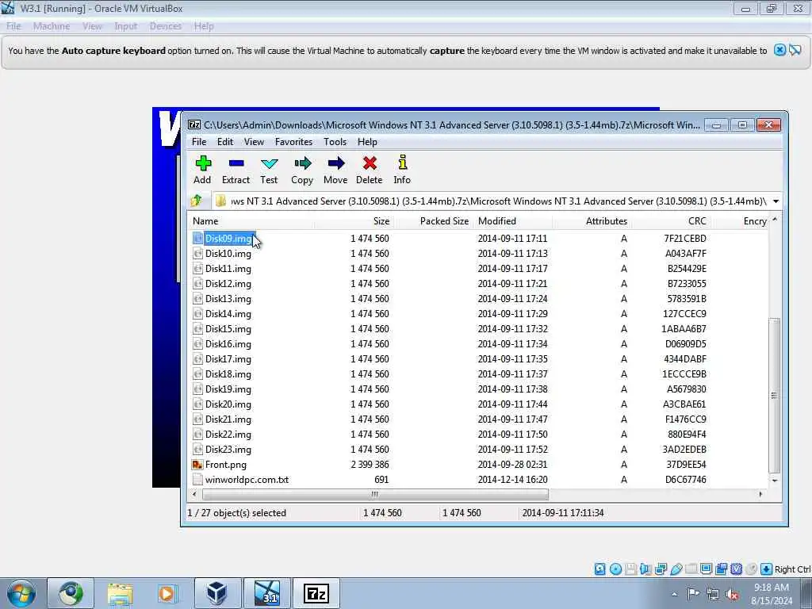Click the Add toolbar icon in 7-Zip

click(x=202, y=170)
